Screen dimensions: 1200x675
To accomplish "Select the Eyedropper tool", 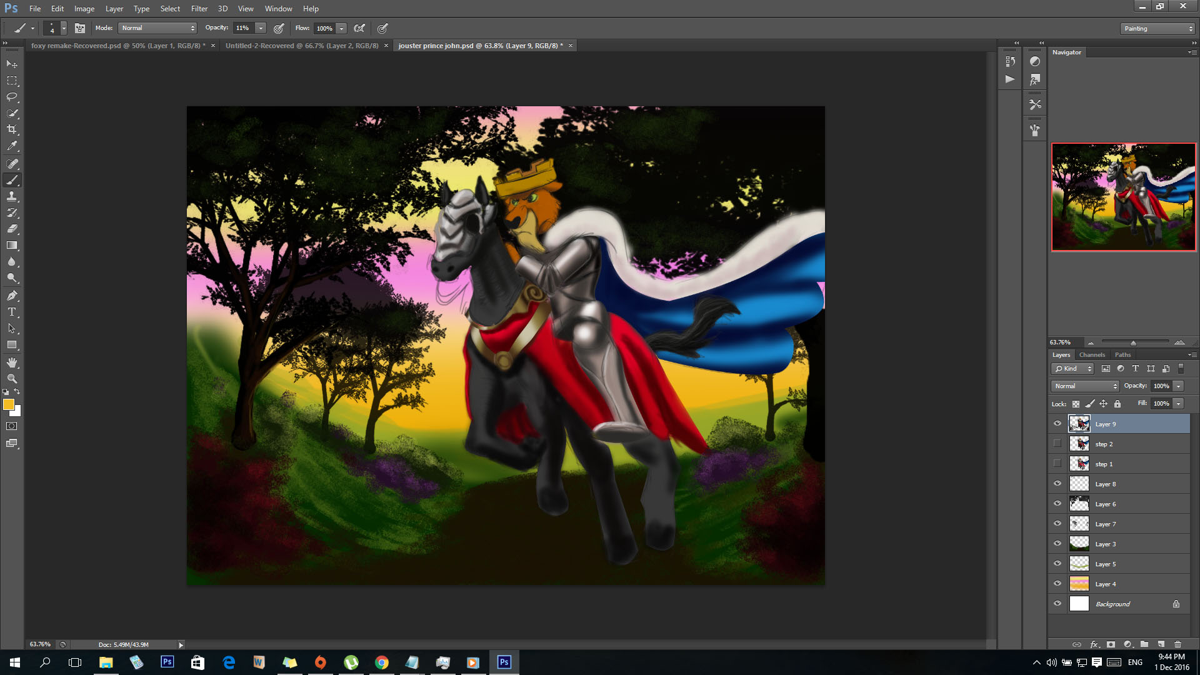I will 12,146.
